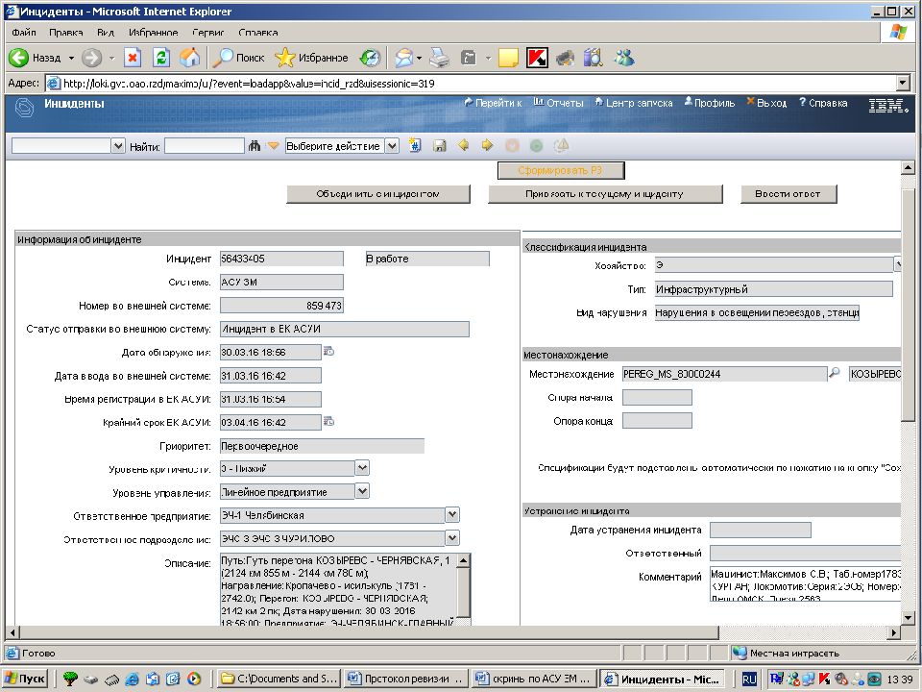This screenshot has width=922, height=692.
Task: Open Edit toolbar icon dropdown button
Action: [x=488, y=58]
